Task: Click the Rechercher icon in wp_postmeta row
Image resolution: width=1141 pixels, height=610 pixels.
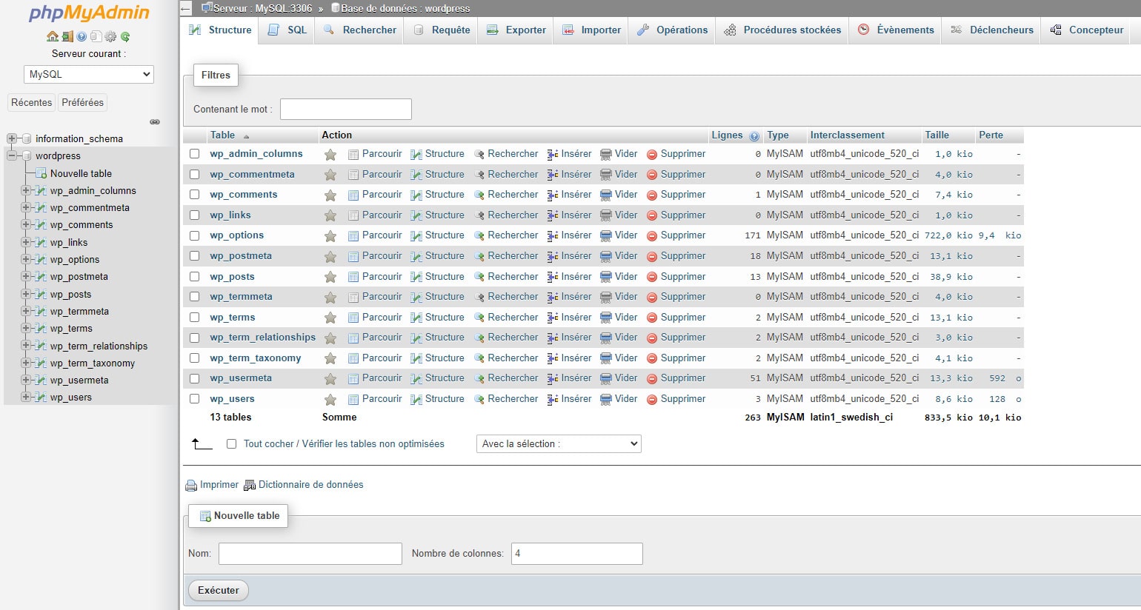Action: (x=479, y=256)
